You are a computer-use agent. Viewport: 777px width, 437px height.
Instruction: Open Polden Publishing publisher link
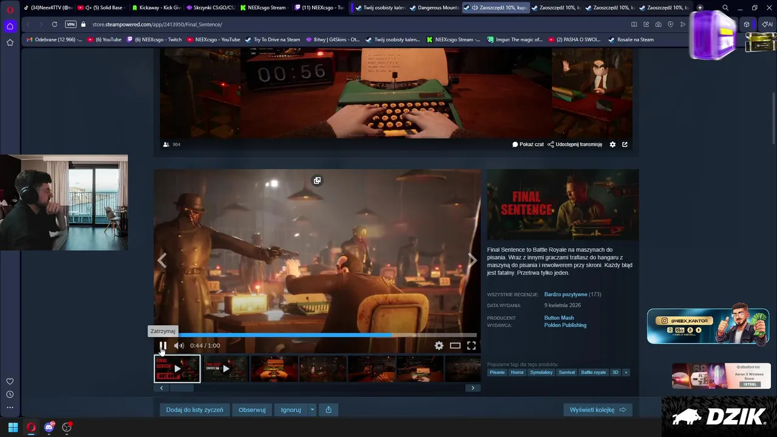[565, 325]
